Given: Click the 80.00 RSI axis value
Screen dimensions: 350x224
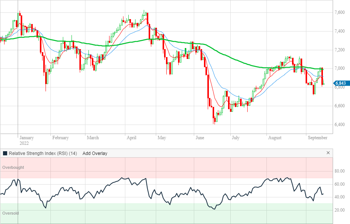Looking at the screenshot, I should coord(340,171).
